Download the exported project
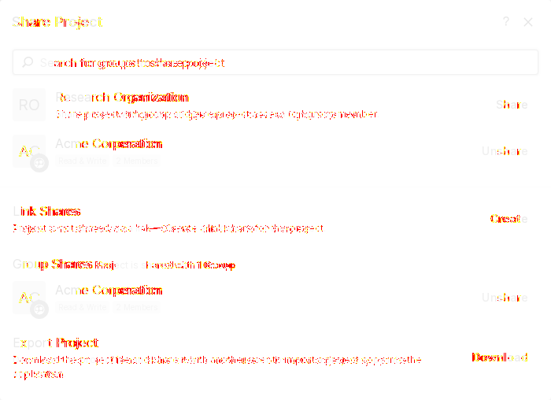Image resolution: width=551 pixels, height=400 pixels. click(x=499, y=357)
